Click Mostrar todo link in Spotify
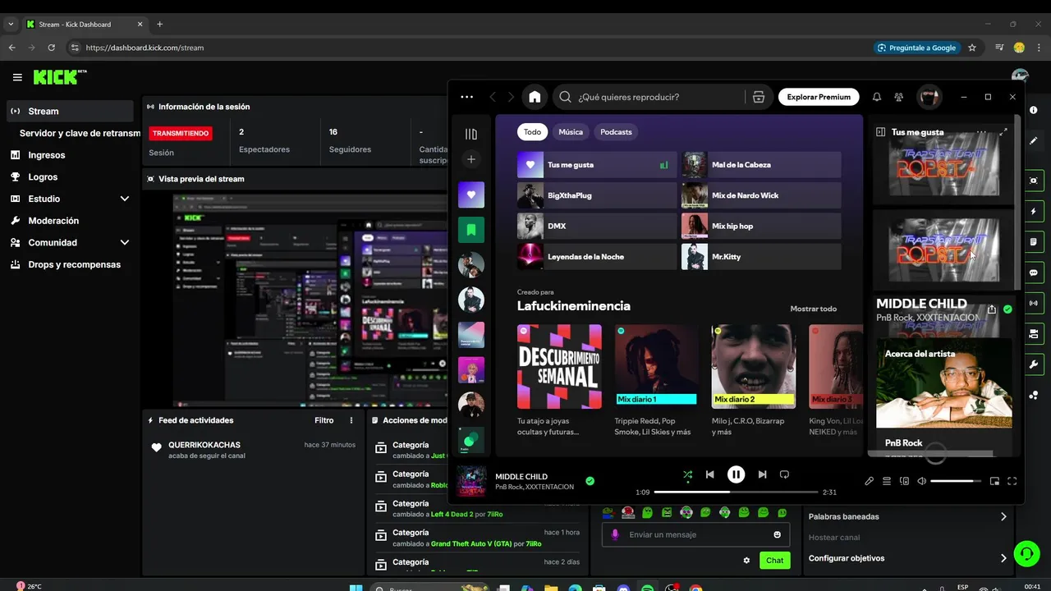This screenshot has height=591, width=1051. coord(813,309)
